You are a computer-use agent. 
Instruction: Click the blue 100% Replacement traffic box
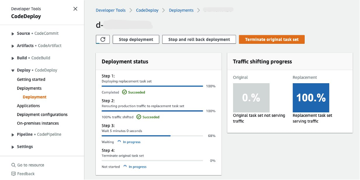pyautogui.click(x=311, y=98)
